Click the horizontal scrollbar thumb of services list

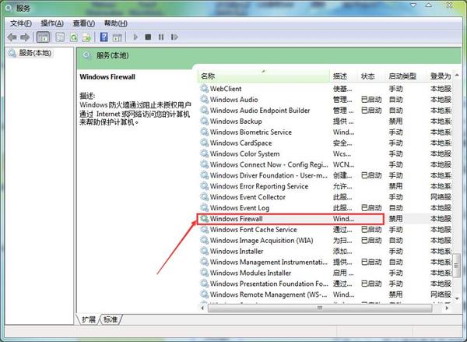pos(320,308)
